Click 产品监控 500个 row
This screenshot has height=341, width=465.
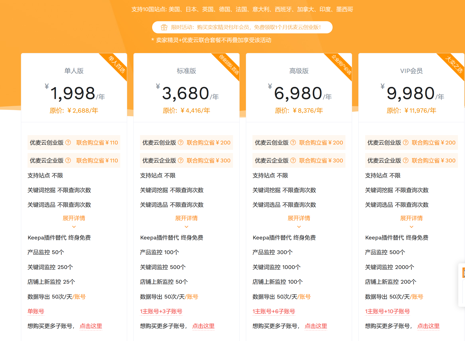click(x=385, y=252)
